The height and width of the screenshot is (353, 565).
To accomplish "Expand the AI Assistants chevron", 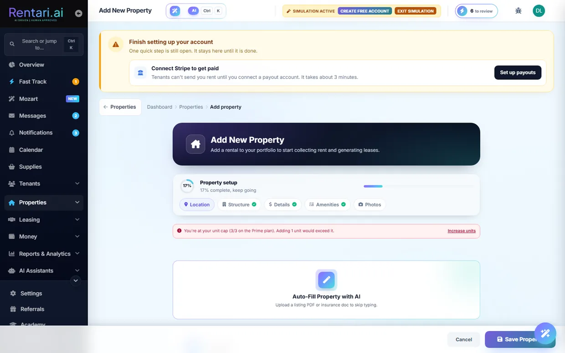I will [x=77, y=271].
